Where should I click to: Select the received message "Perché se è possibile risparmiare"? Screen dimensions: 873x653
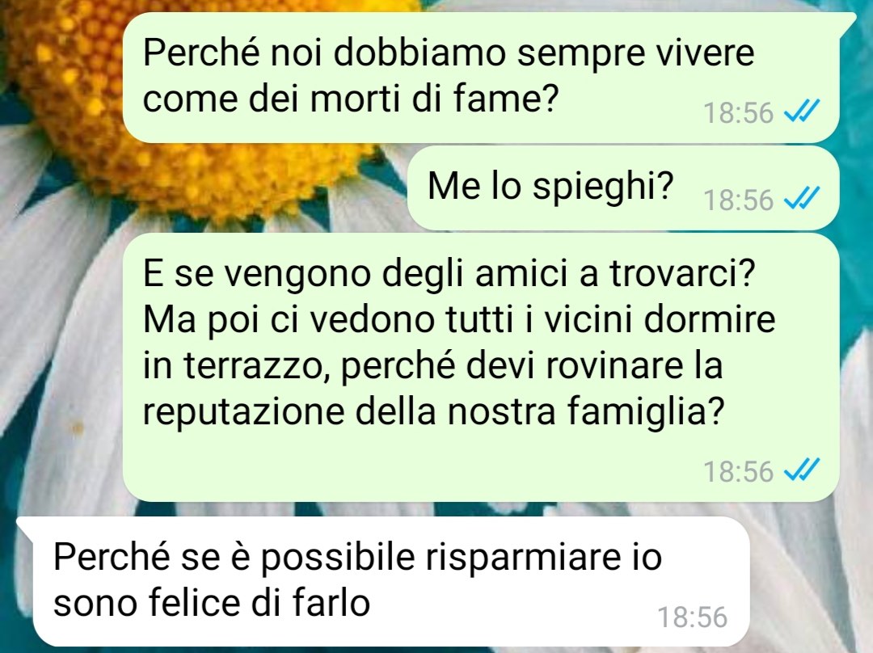click(391, 581)
